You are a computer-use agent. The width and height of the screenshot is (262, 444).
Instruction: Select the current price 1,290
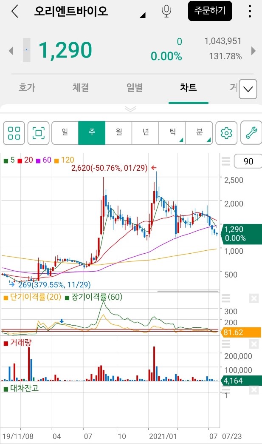[x=65, y=50]
